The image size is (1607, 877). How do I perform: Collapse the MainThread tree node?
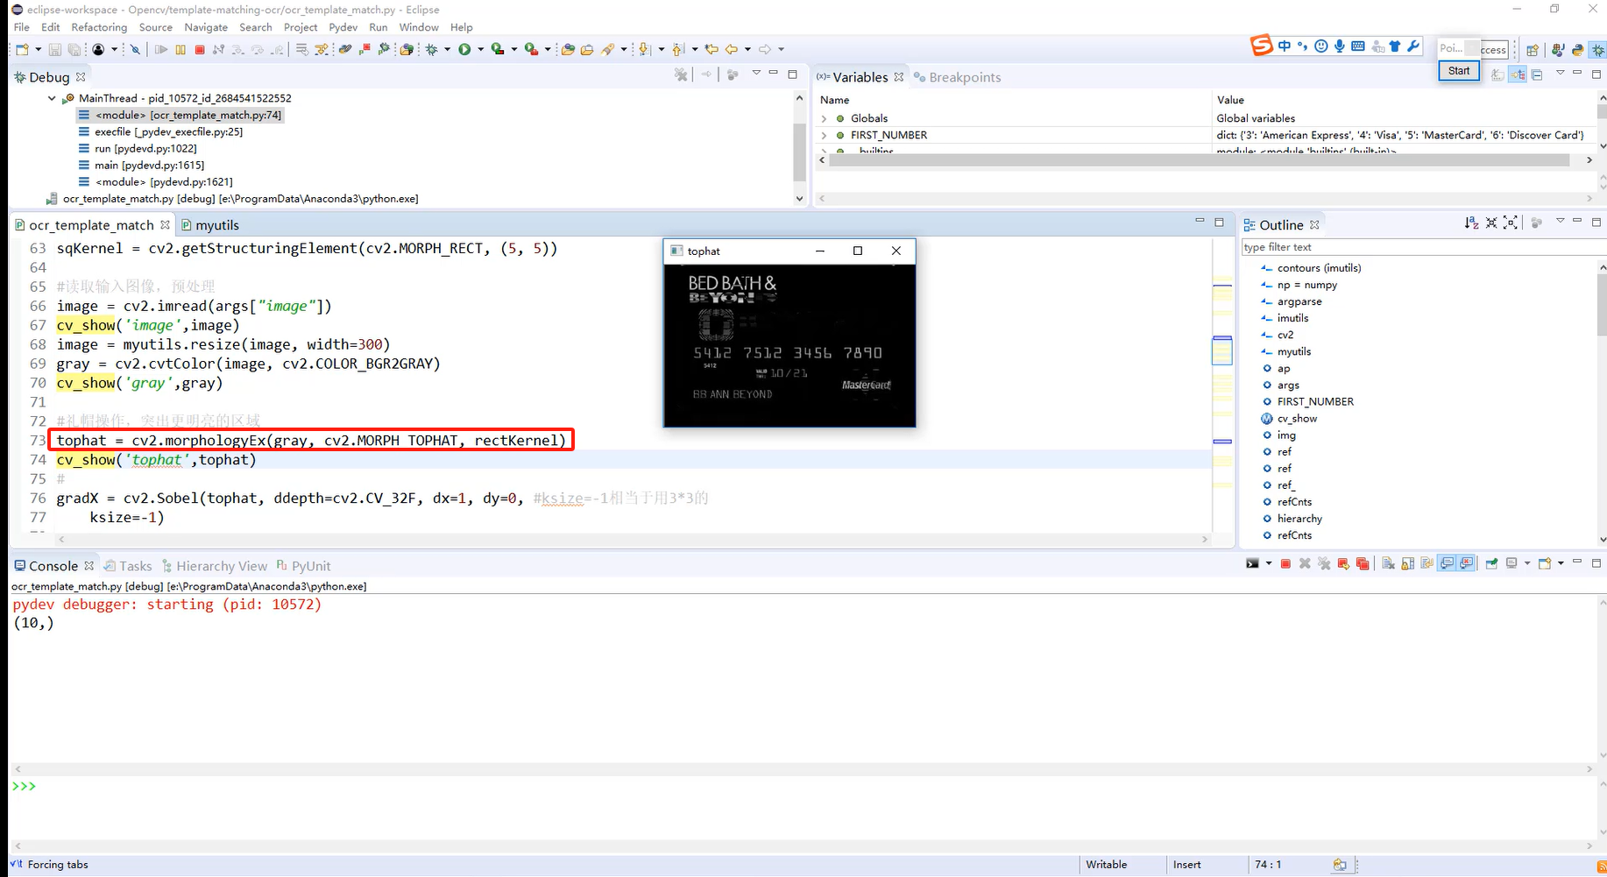click(x=52, y=98)
